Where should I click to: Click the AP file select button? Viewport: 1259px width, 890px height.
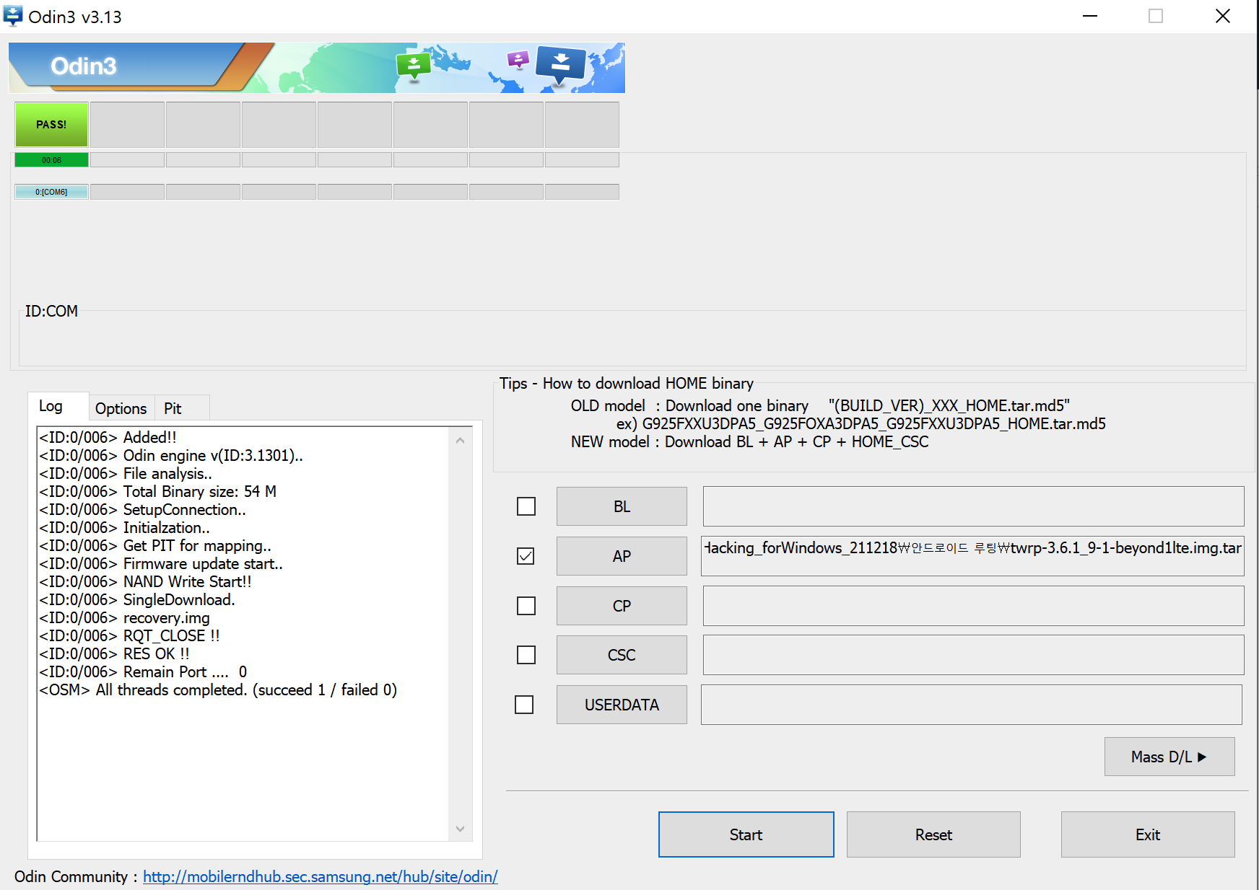622,556
